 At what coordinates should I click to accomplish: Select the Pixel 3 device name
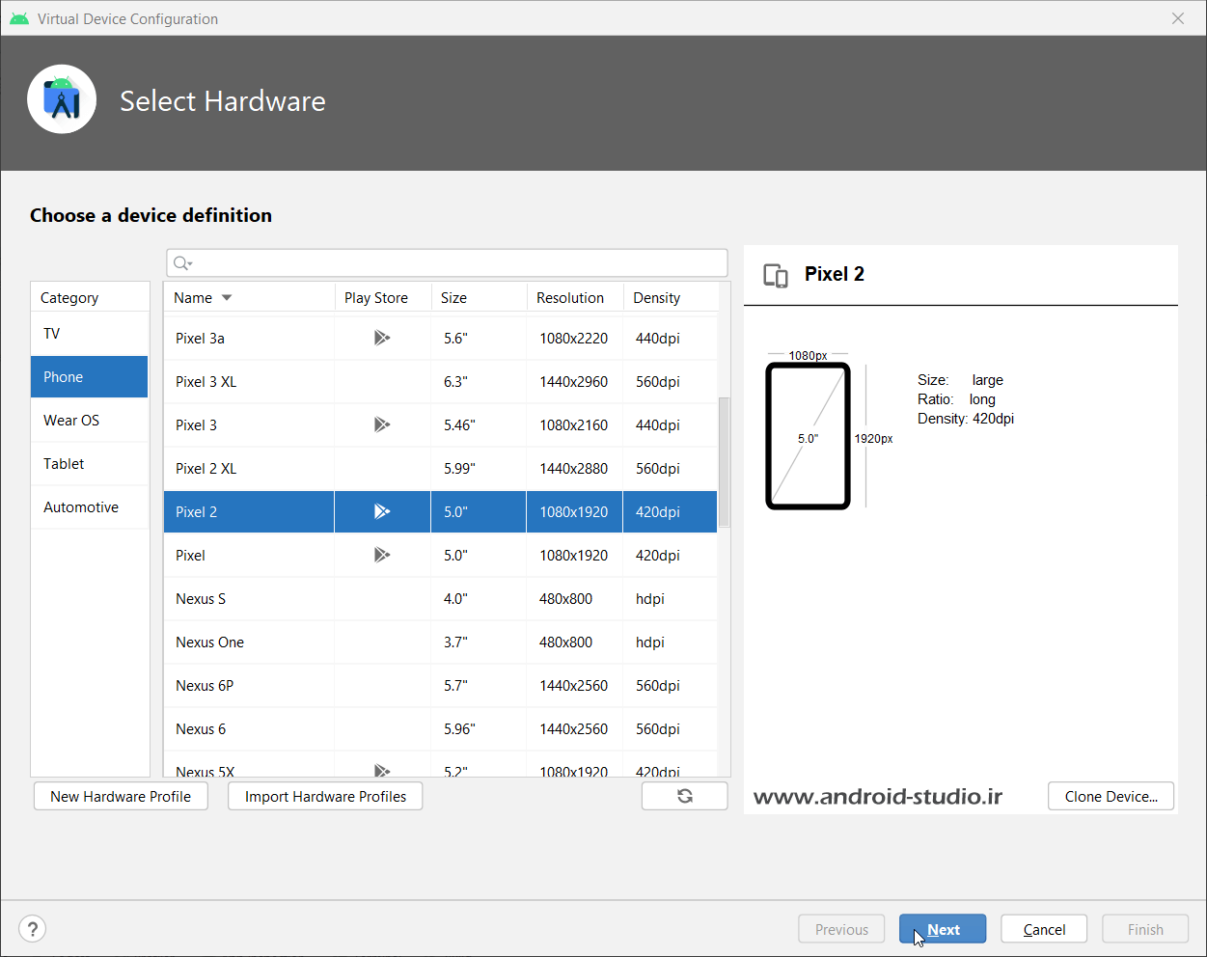pyautogui.click(x=196, y=424)
